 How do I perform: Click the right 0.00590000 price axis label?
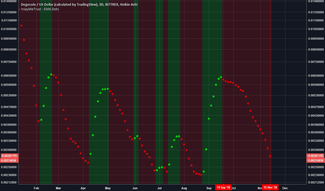(316, 85)
